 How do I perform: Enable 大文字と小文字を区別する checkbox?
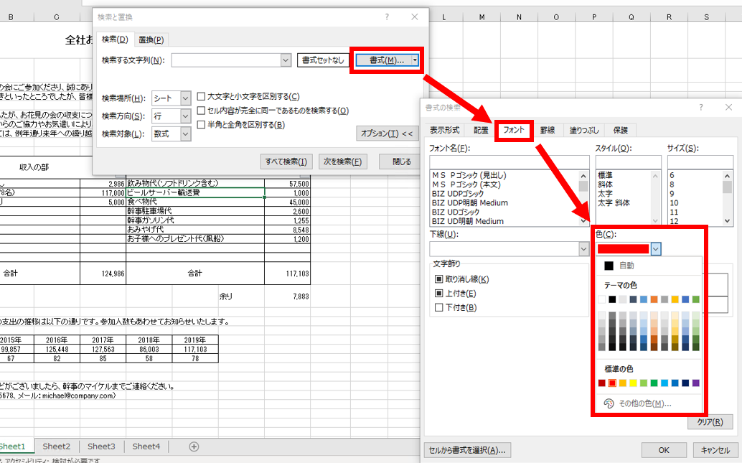click(202, 97)
